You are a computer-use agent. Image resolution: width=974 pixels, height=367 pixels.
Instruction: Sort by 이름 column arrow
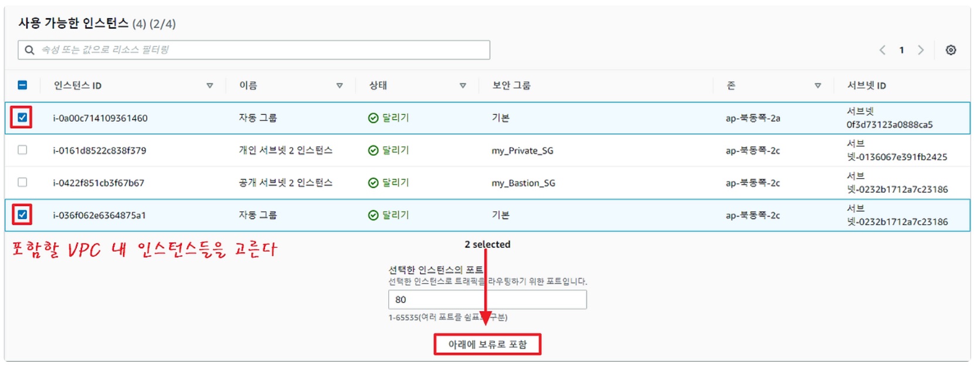(x=339, y=85)
